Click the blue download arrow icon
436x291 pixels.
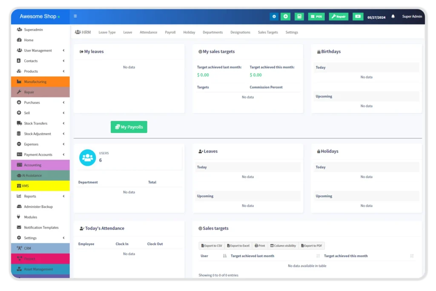click(274, 17)
